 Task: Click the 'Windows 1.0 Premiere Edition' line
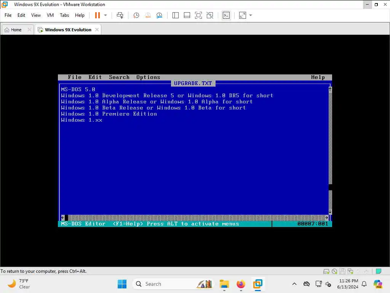click(109, 114)
